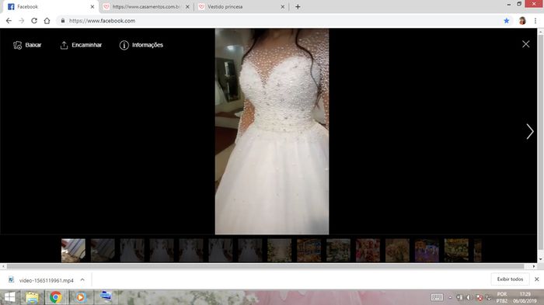
Task: Close the photo viewer overlay
Action: [x=525, y=44]
